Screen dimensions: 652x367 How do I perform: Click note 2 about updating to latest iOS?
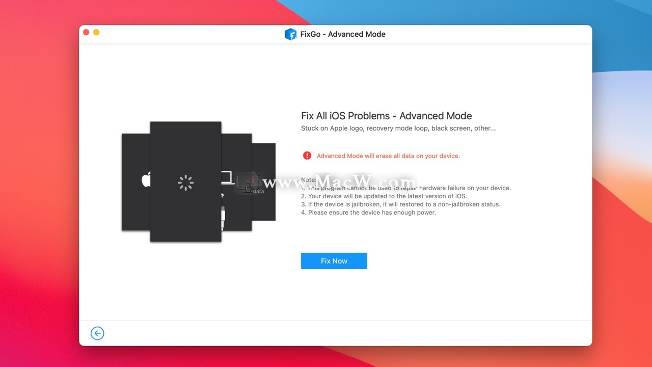[384, 196]
